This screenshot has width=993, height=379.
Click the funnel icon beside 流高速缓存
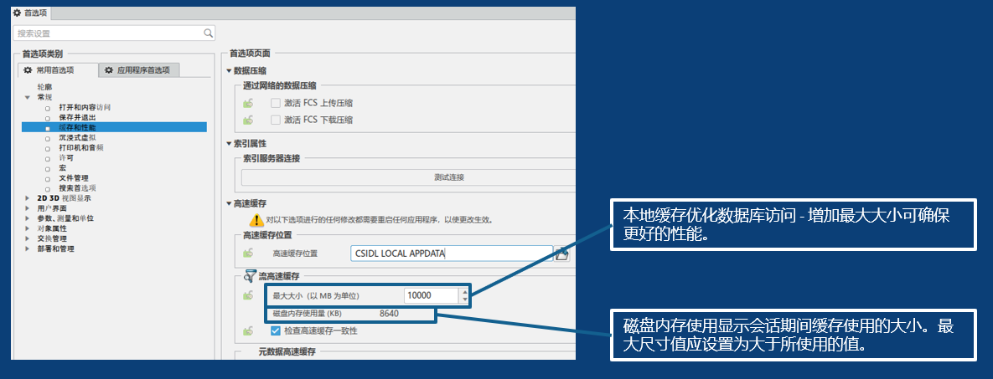[249, 275]
